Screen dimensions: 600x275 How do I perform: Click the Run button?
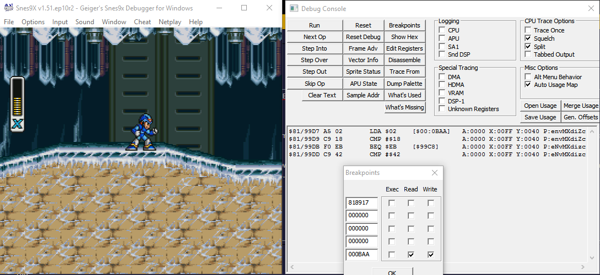coord(315,25)
